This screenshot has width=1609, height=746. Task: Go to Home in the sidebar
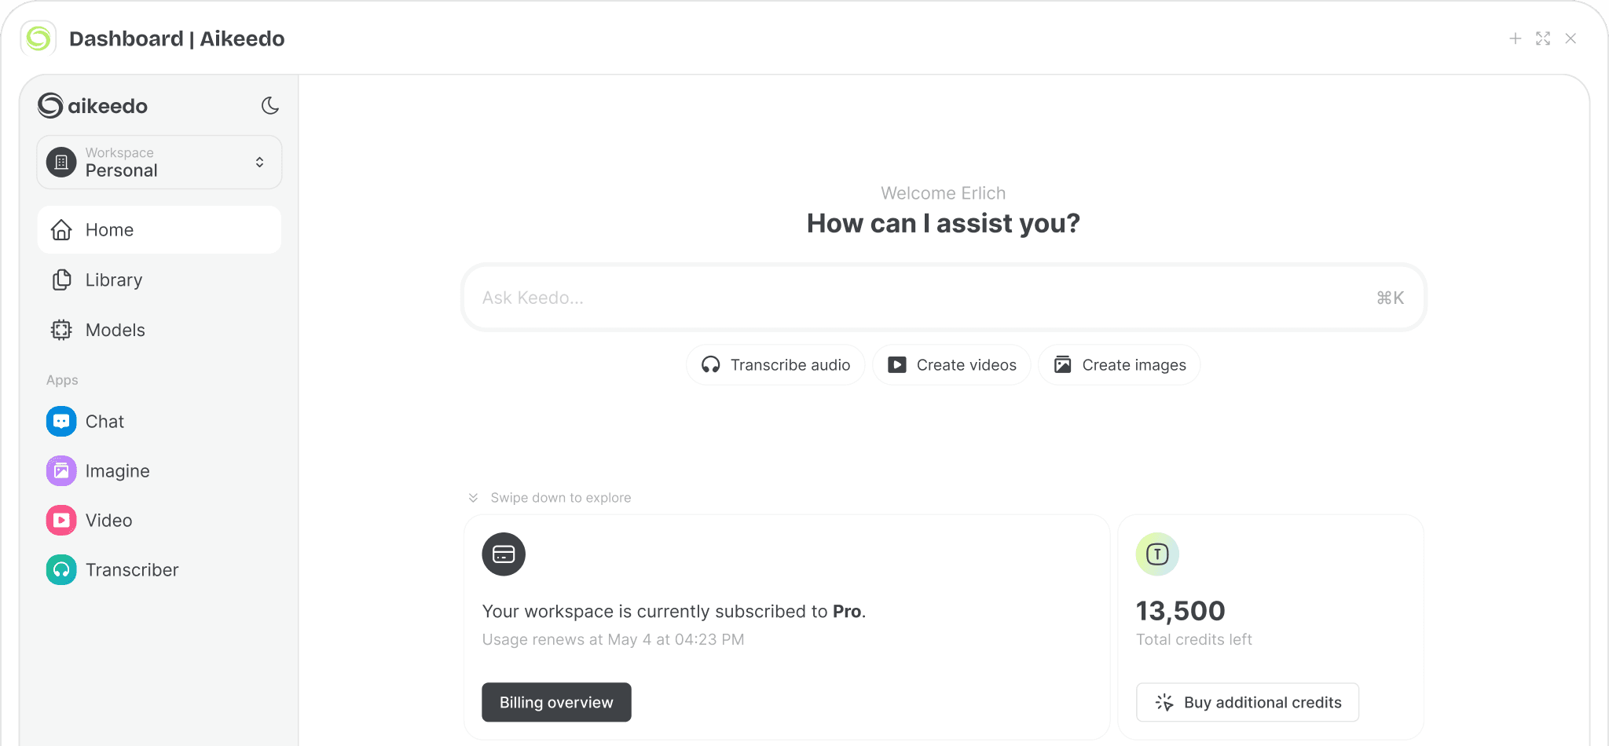[159, 230]
